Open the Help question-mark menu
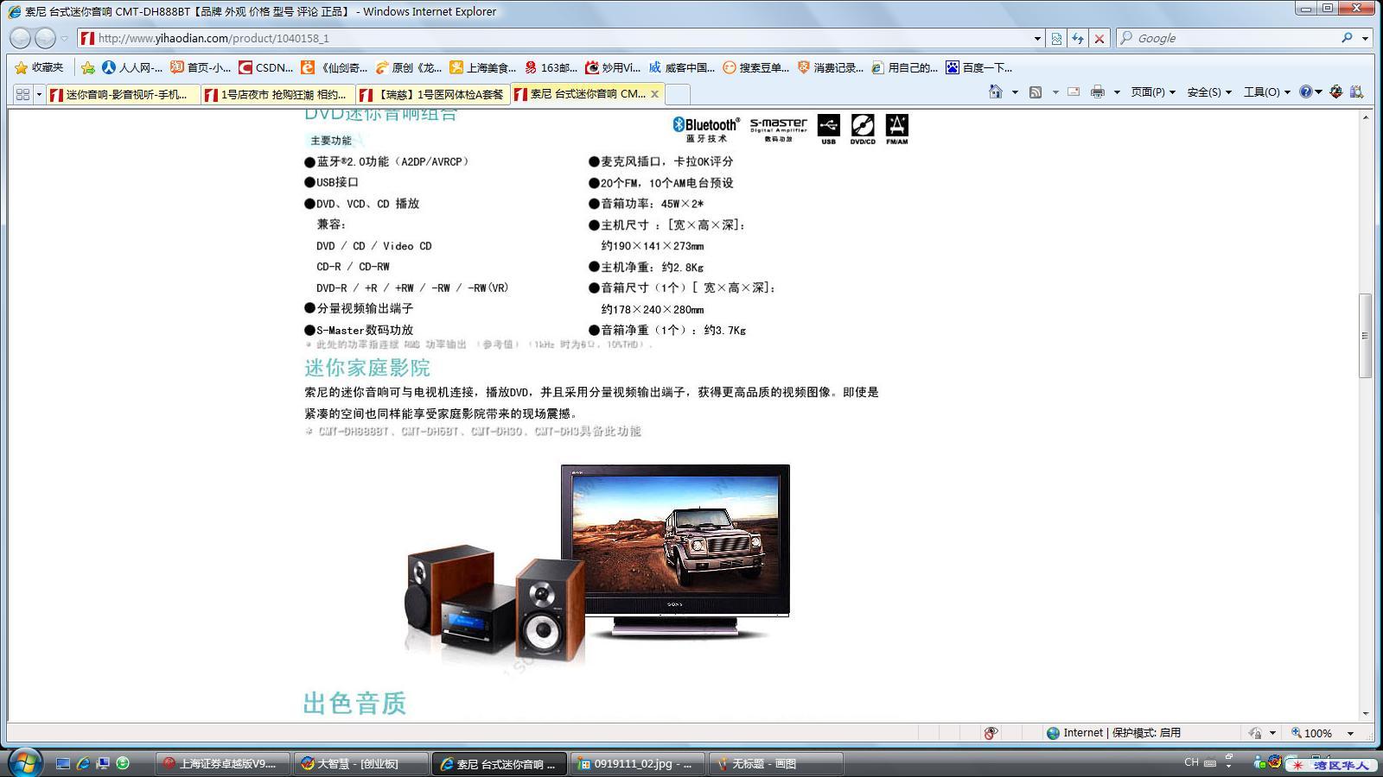This screenshot has height=777, width=1383. tap(1310, 92)
